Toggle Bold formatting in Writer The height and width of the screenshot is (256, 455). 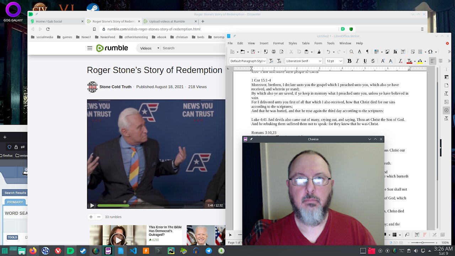point(349,61)
